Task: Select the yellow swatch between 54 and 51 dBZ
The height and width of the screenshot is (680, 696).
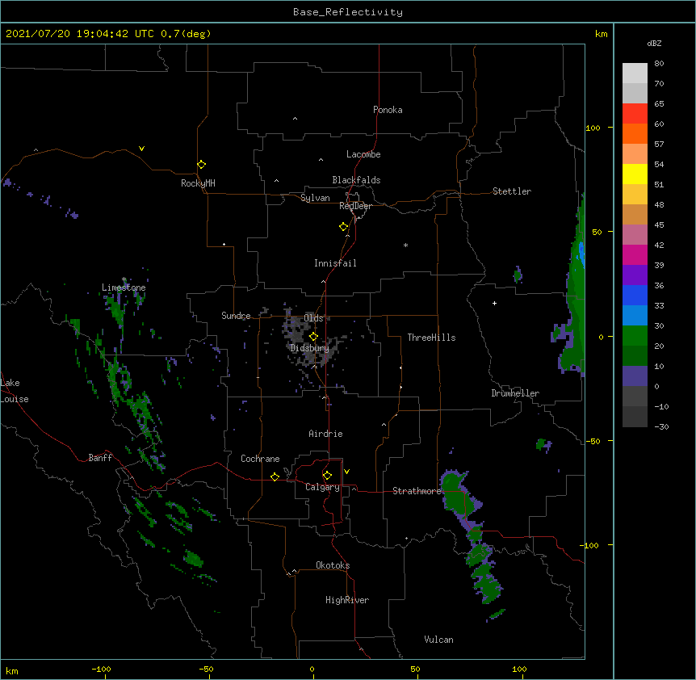Action: 635,174
